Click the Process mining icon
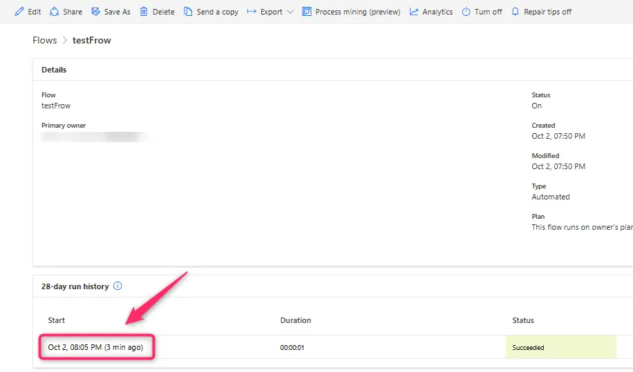The width and height of the screenshot is (633, 372). 307,12
